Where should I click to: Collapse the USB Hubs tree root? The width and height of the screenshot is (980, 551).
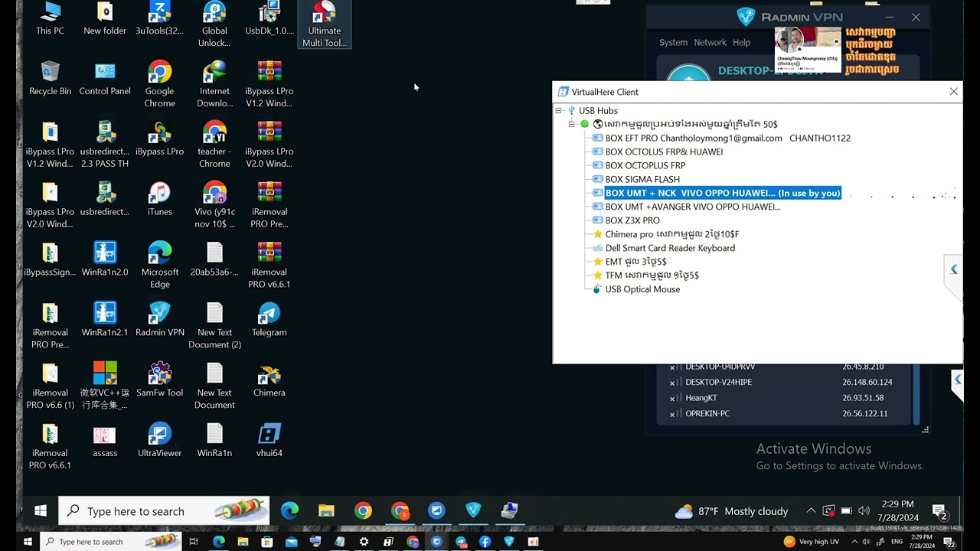(559, 111)
